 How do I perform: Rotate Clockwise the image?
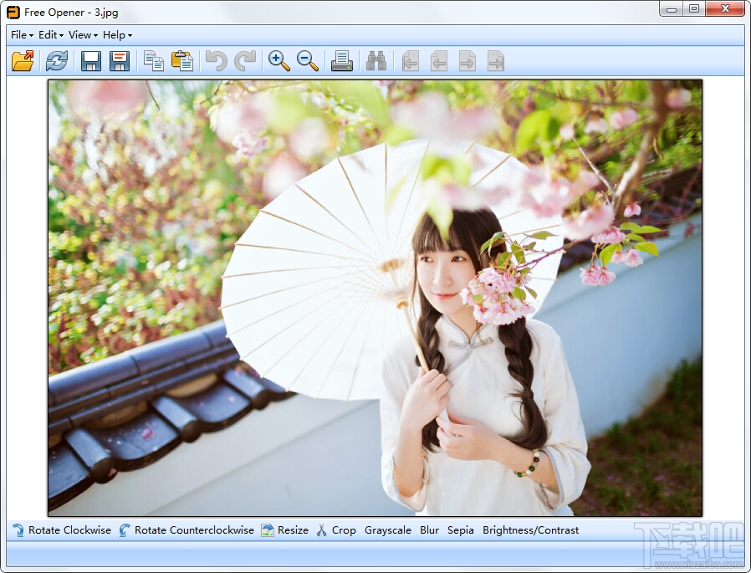tap(62, 530)
